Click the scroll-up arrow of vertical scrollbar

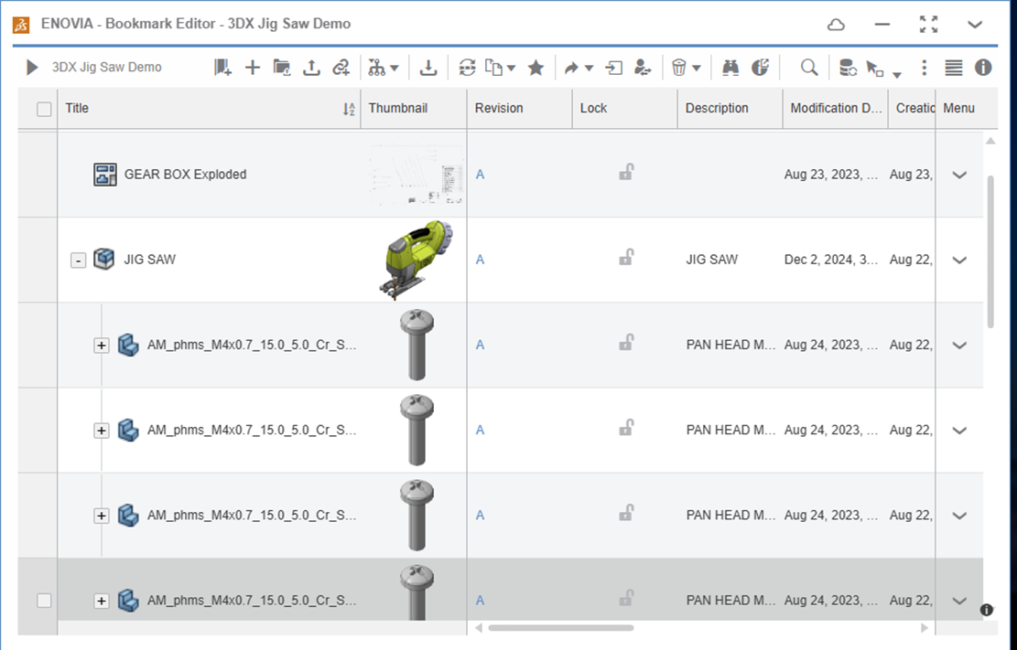pyautogui.click(x=990, y=142)
